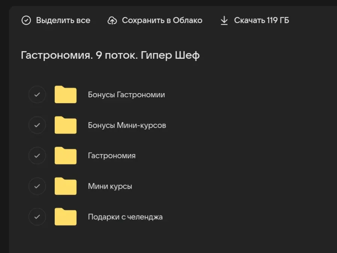Click the Бонусы Гастрономии folder name
Viewport: 337px width, 253px height.
coord(126,95)
